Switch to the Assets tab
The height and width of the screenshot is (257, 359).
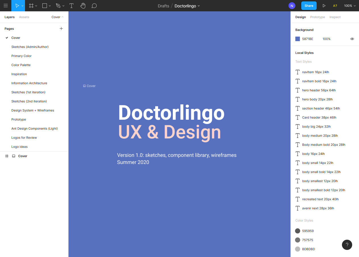(24, 17)
